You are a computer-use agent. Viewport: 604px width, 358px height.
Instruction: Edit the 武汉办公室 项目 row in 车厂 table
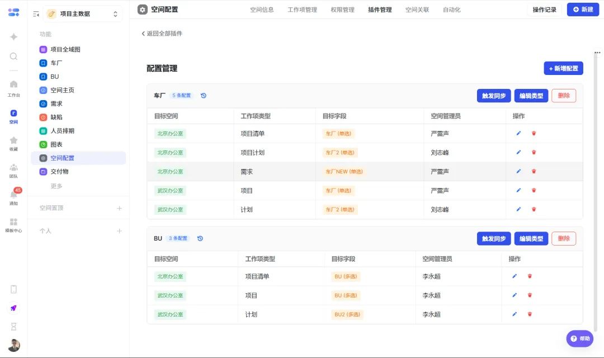pyautogui.click(x=518, y=190)
